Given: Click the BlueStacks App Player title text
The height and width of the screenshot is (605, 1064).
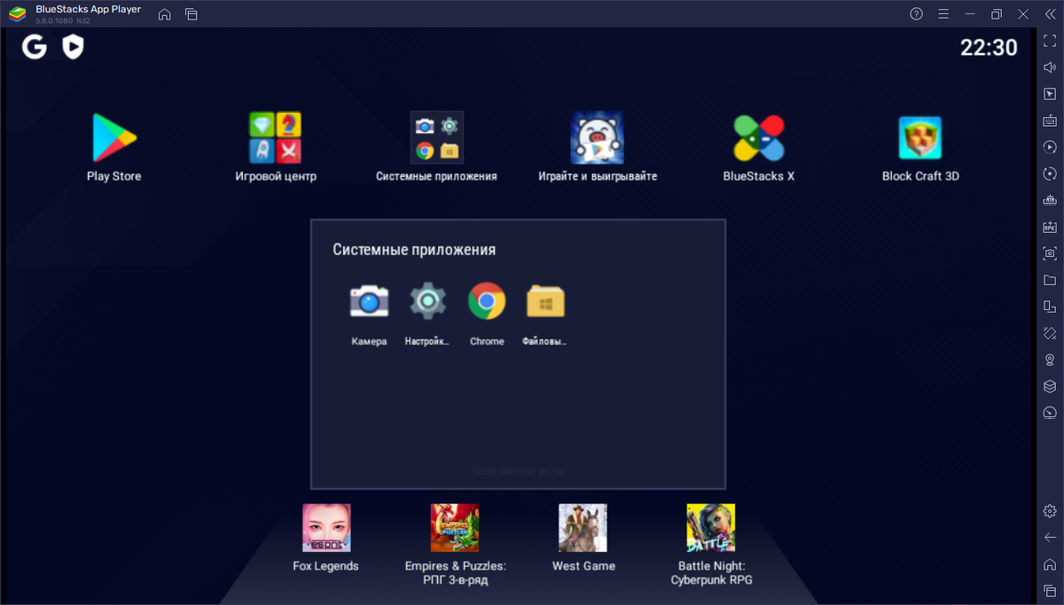Looking at the screenshot, I should point(88,9).
